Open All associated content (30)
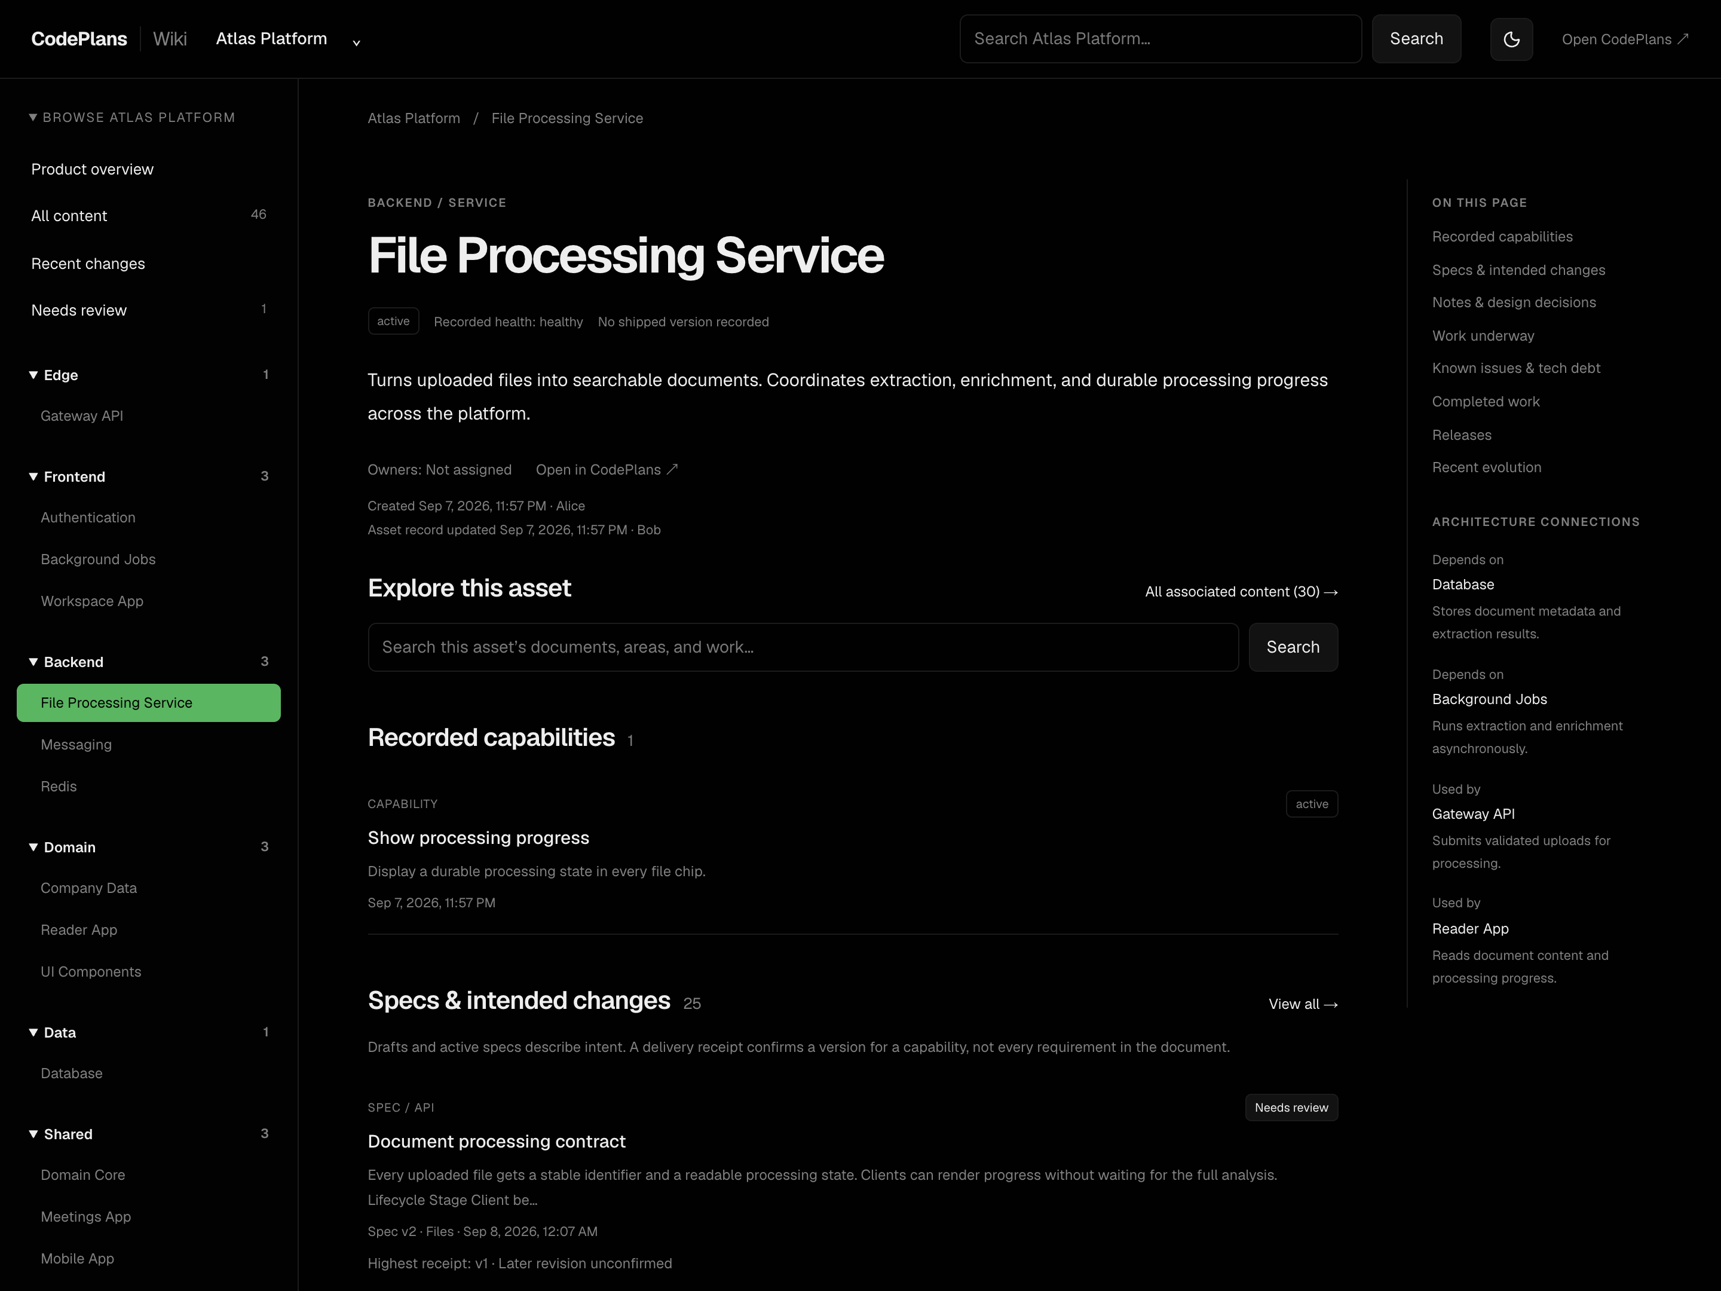Screen dimensions: 1721x1291 pos(1241,592)
